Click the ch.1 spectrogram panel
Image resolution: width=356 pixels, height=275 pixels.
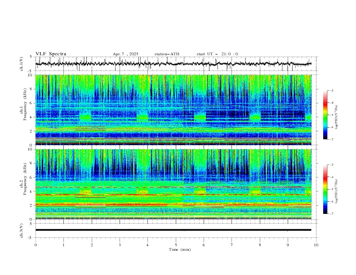pyautogui.click(x=174, y=110)
